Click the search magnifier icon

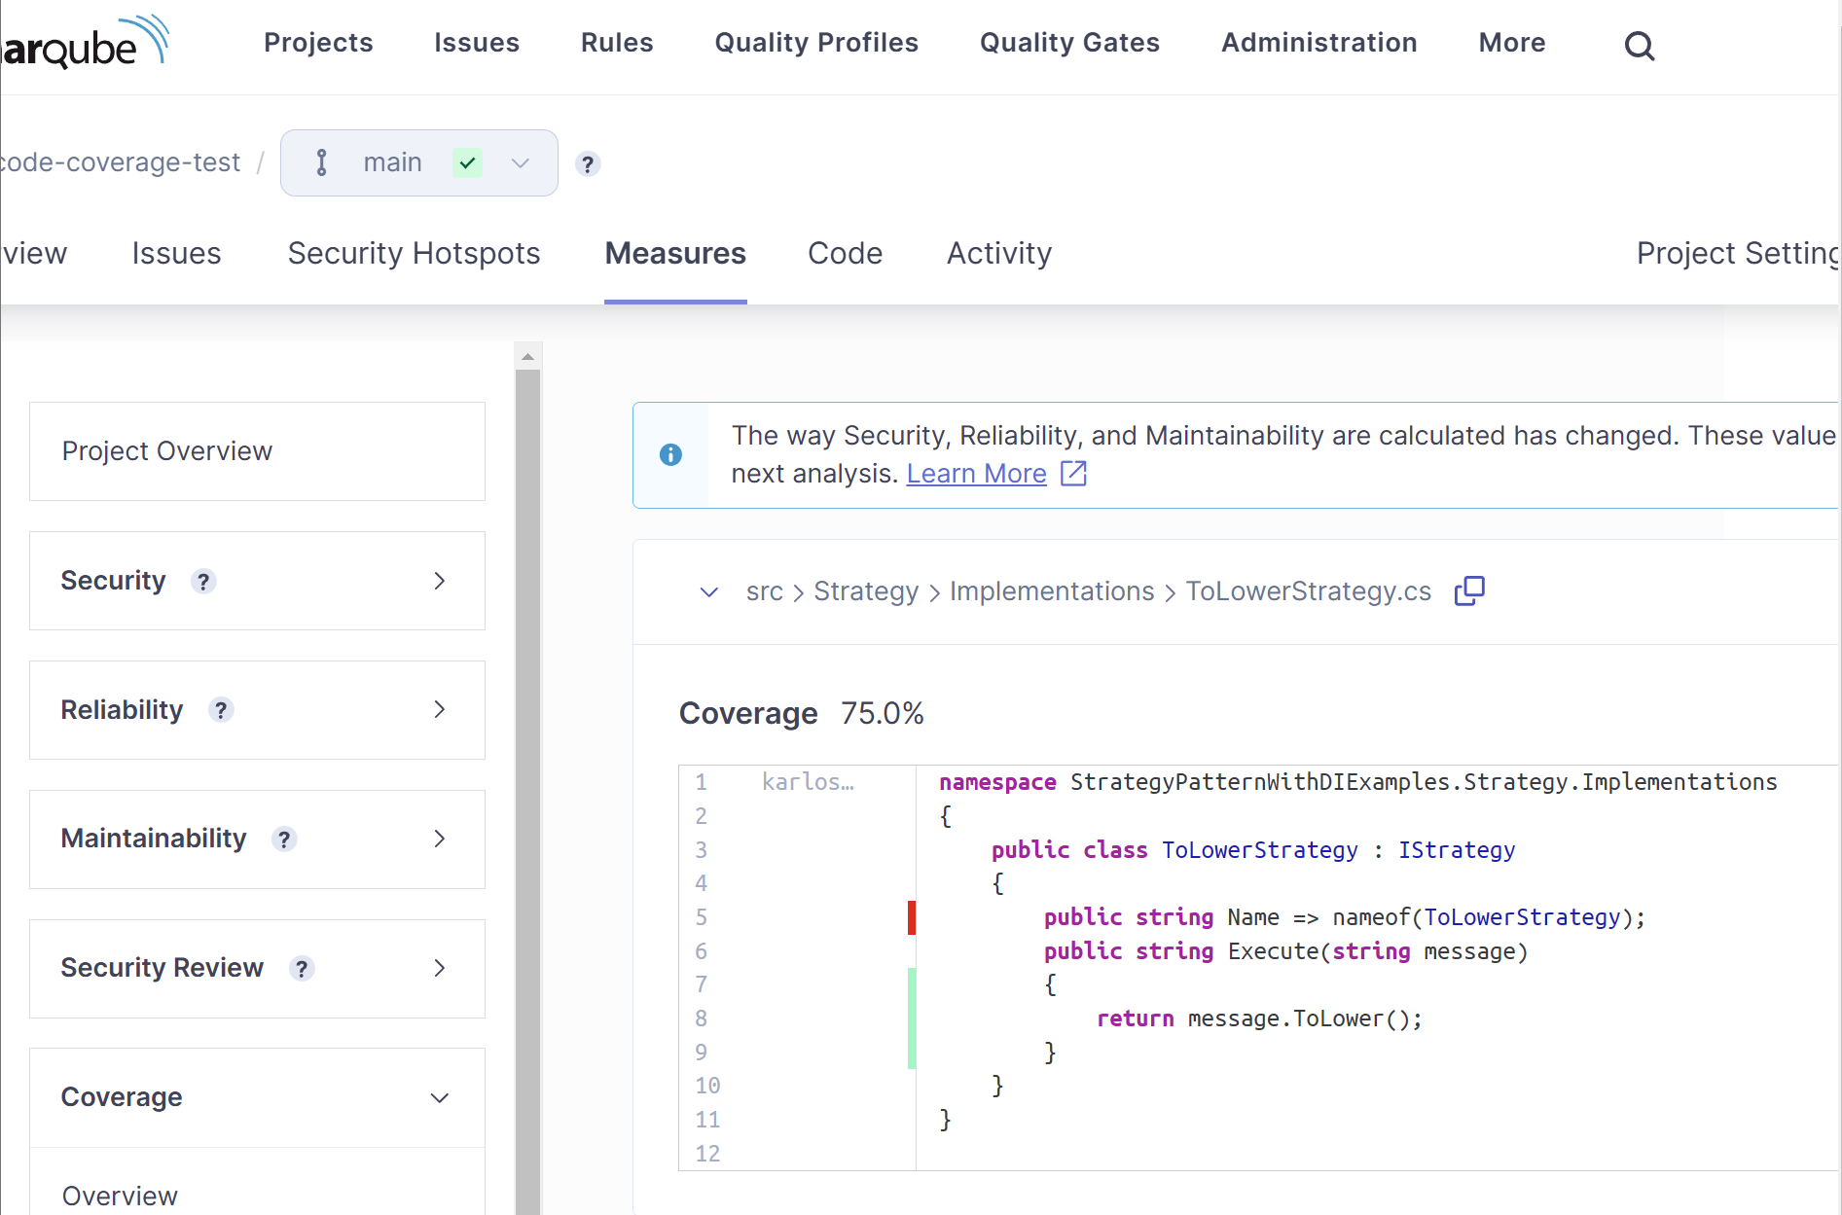click(1639, 45)
